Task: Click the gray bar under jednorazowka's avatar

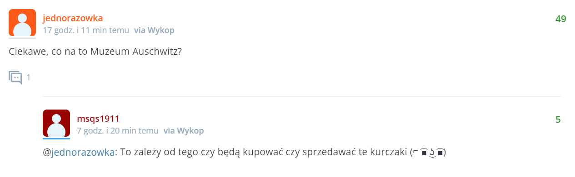Action: click(x=22, y=38)
